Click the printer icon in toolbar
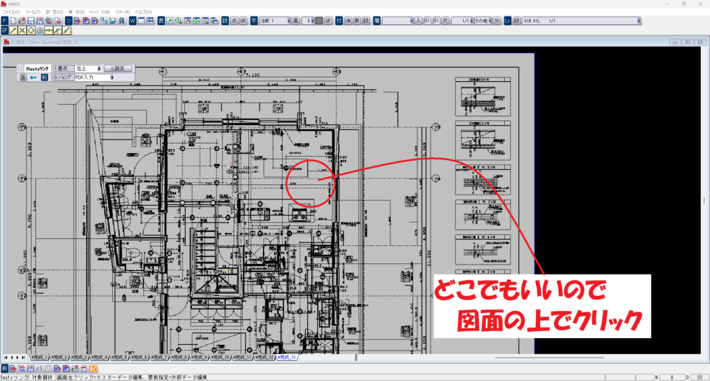 point(49,21)
